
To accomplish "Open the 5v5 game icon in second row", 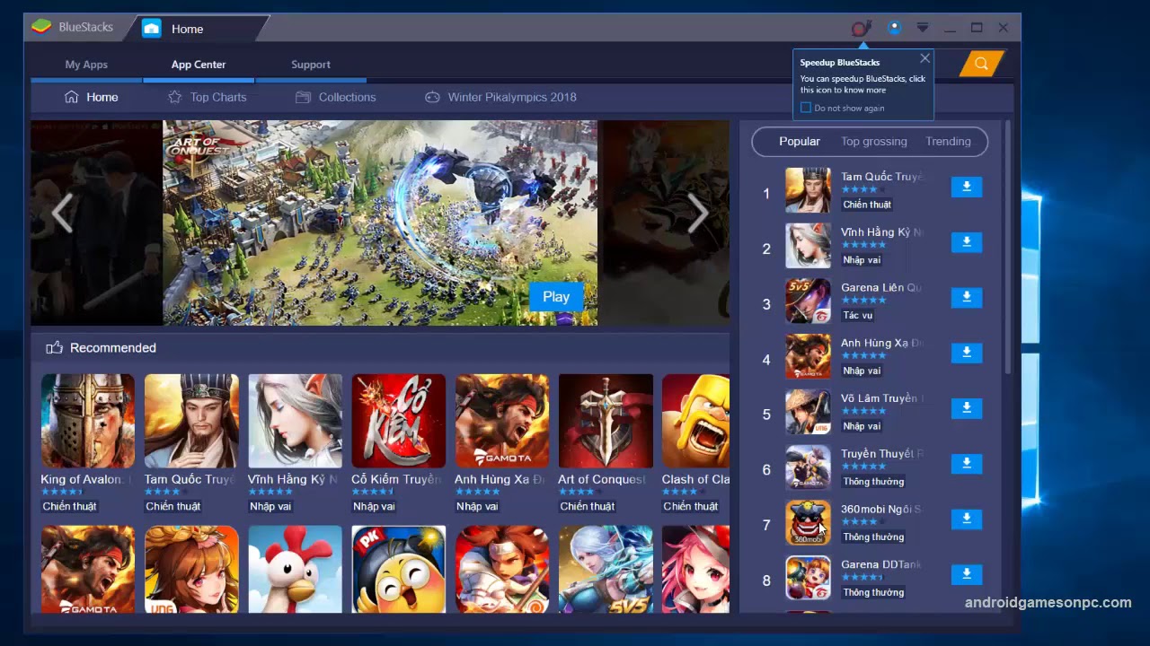I will (606, 569).
